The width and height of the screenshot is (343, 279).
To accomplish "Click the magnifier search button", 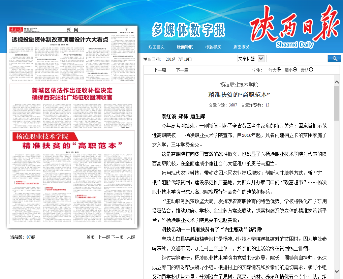I will pyautogui.click(x=335, y=59).
